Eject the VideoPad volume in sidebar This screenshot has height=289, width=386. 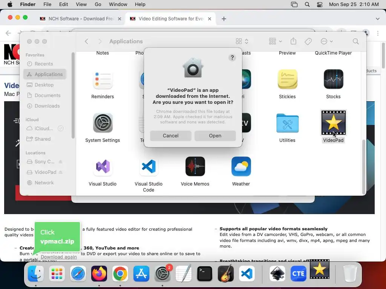click(x=61, y=172)
